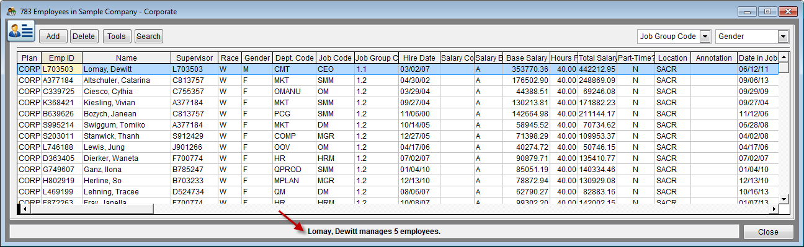Click the Search button
This screenshot has height=247, width=804.
148,37
